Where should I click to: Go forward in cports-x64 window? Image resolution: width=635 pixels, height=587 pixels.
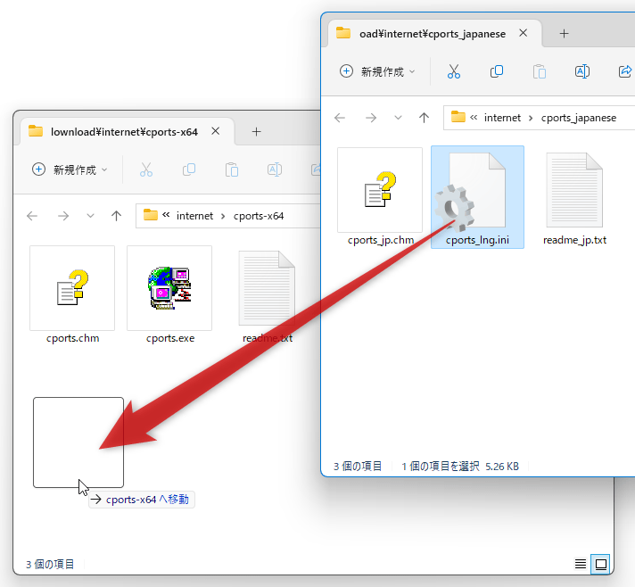[x=62, y=216]
